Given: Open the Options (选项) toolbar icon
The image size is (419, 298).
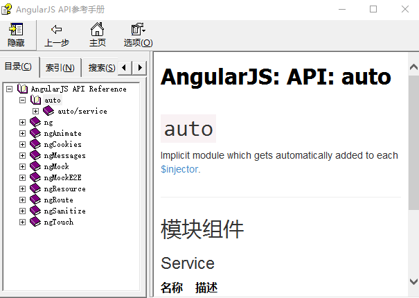Looking at the screenshot, I should coord(138,29).
